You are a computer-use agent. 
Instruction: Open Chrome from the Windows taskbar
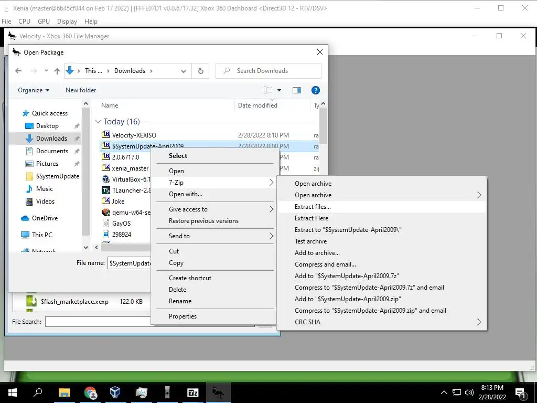click(x=90, y=393)
